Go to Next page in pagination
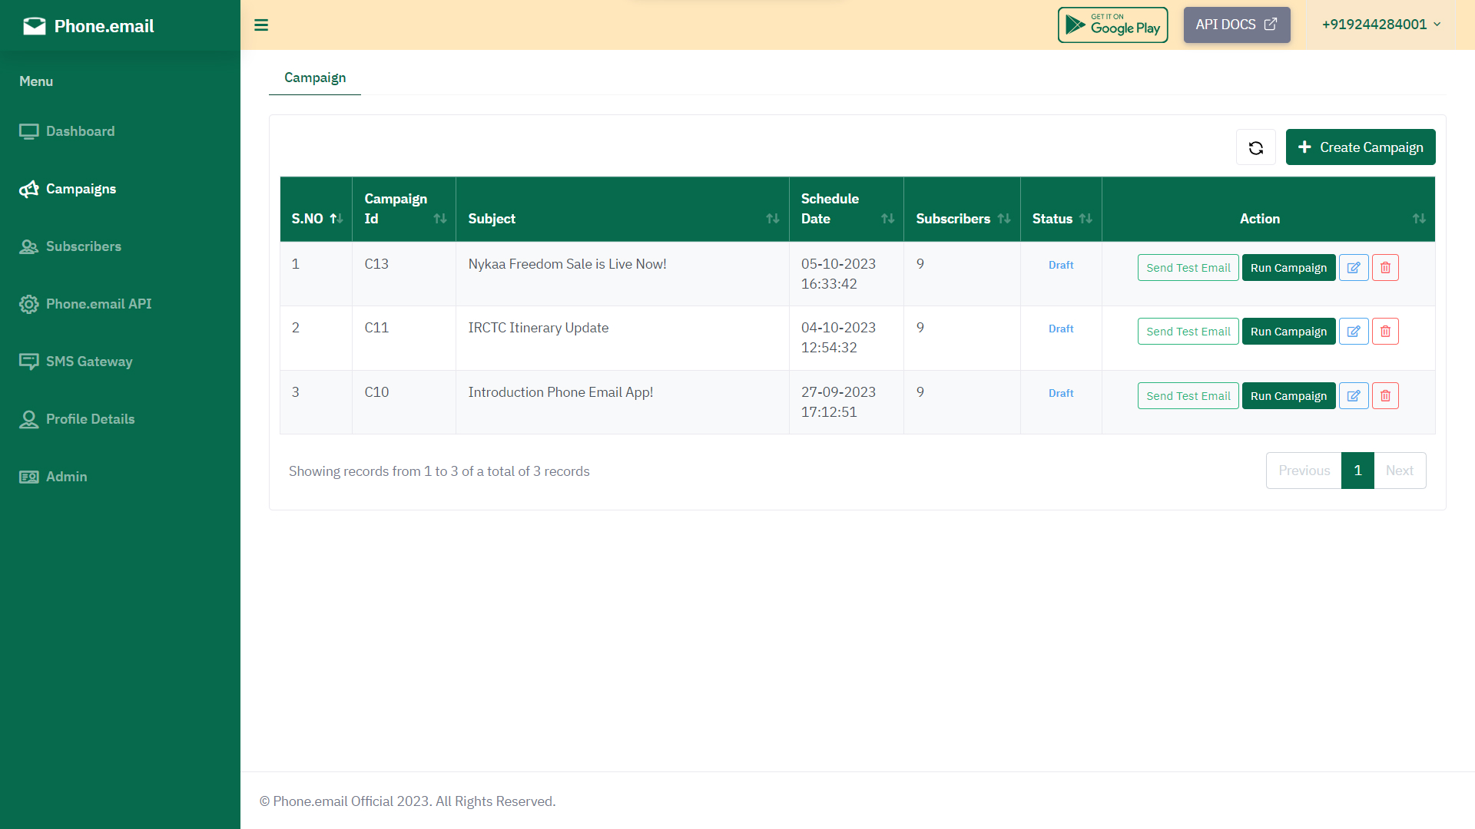 click(x=1400, y=471)
